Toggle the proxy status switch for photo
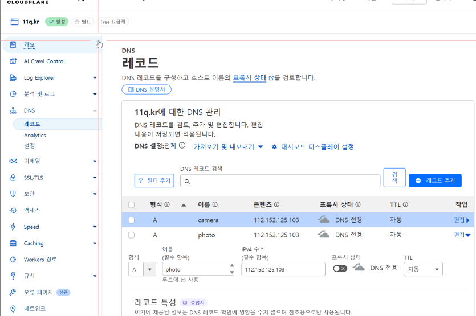This screenshot has width=476, height=316. (x=340, y=268)
